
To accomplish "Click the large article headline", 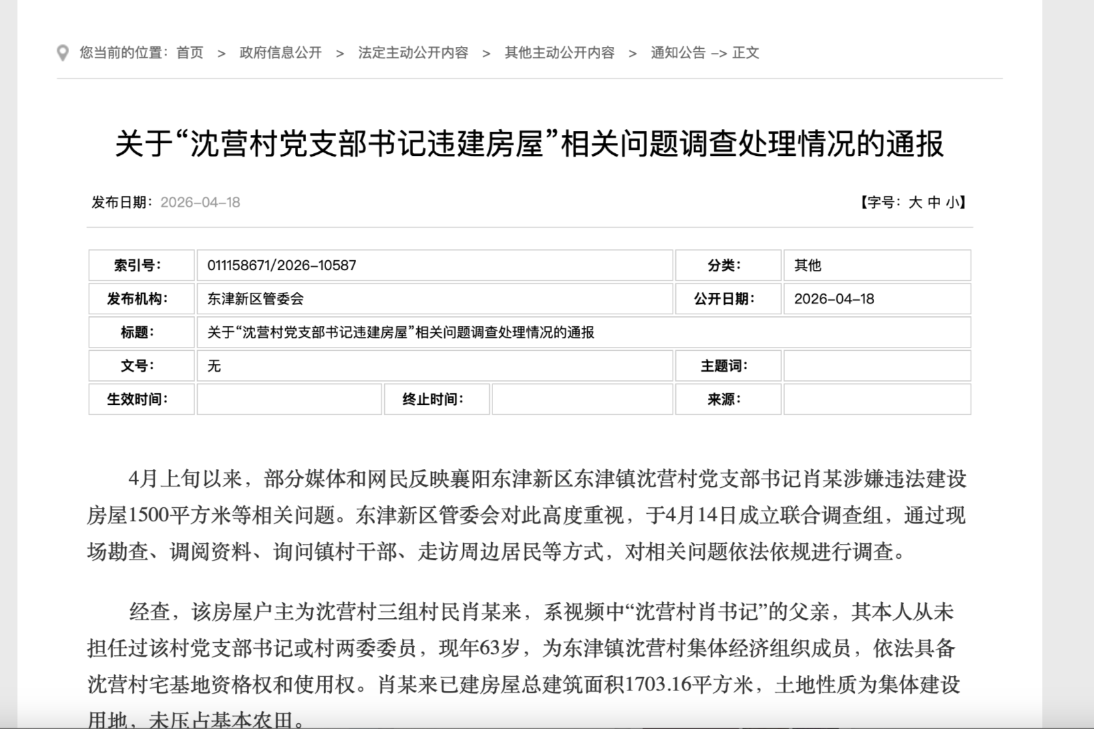I will [529, 144].
